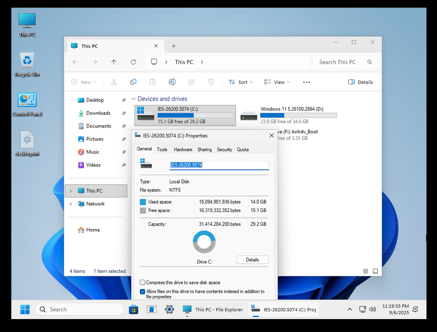Go back in File Explorer
The width and height of the screenshot is (437, 332).
(75, 62)
